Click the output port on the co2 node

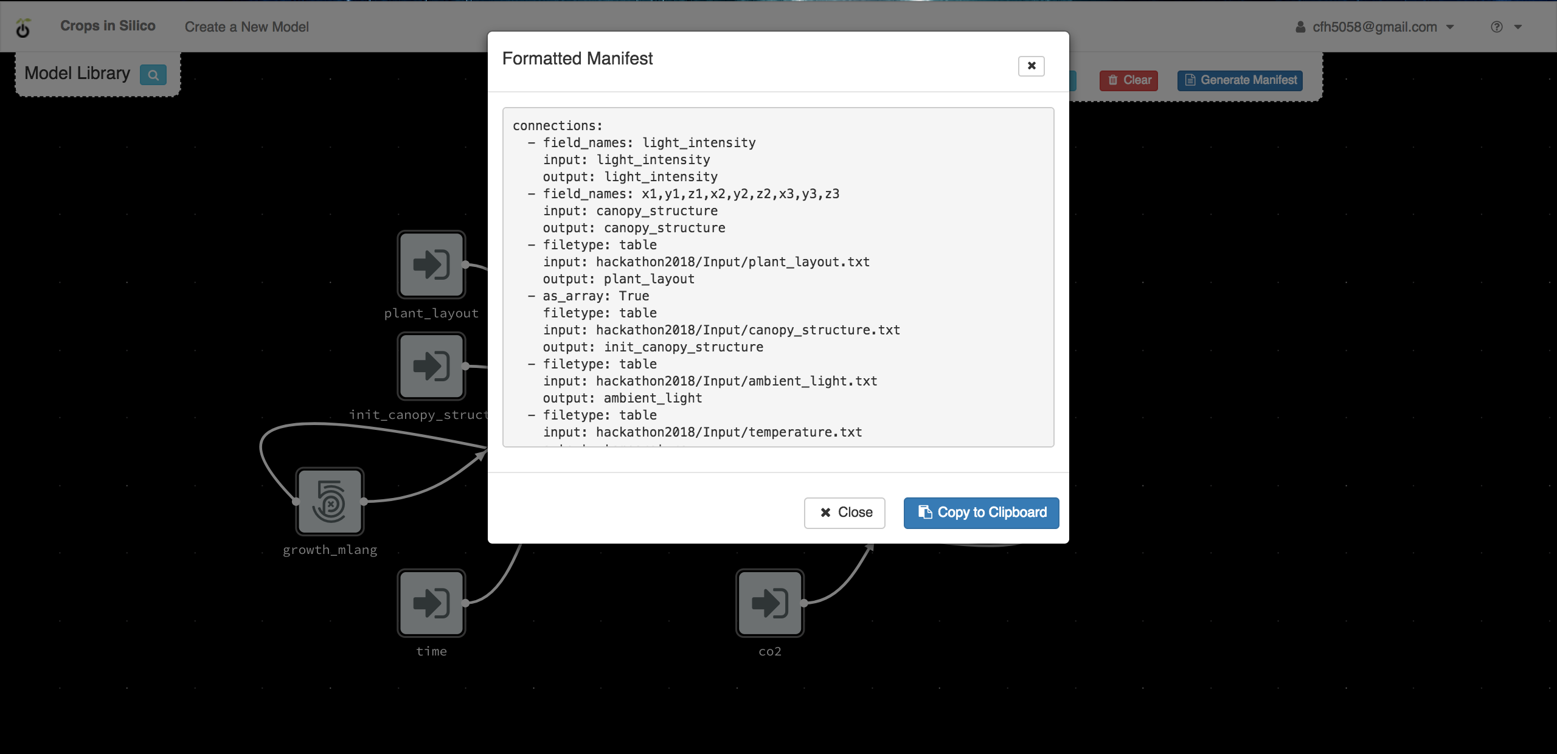click(804, 603)
